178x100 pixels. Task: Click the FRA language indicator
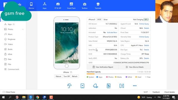tap(159, 97)
